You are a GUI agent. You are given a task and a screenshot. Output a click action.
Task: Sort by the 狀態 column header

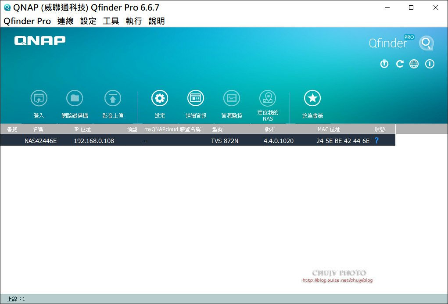click(x=380, y=129)
